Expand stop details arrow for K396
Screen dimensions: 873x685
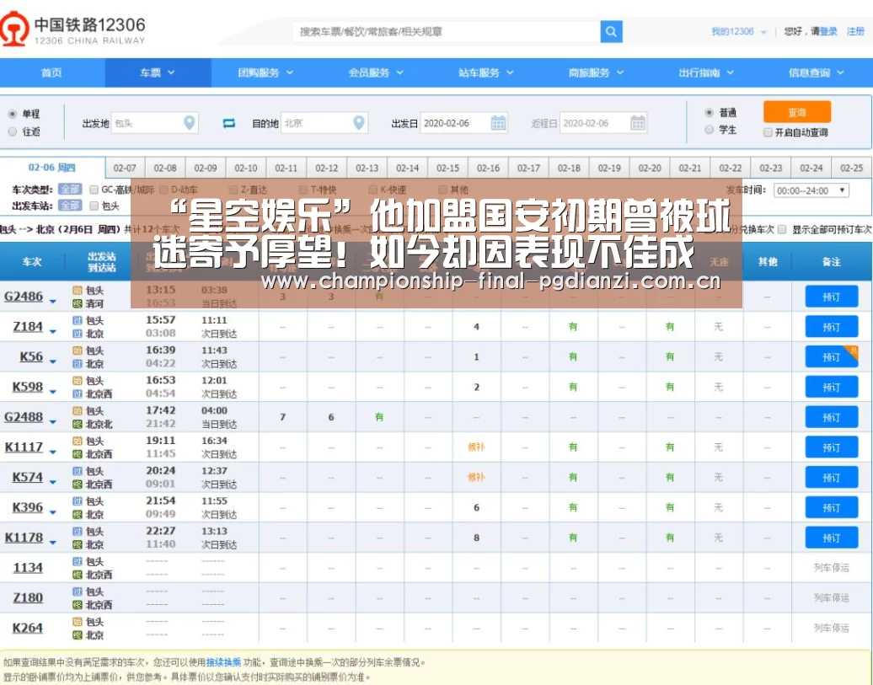pos(53,512)
